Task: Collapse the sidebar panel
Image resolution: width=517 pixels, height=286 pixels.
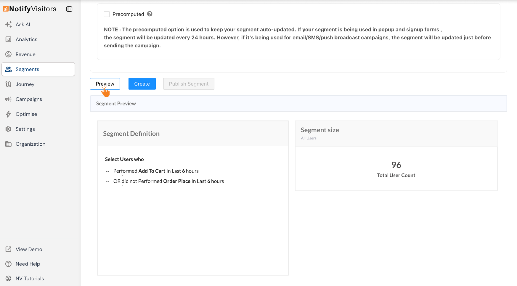Action: coord(69,9)
